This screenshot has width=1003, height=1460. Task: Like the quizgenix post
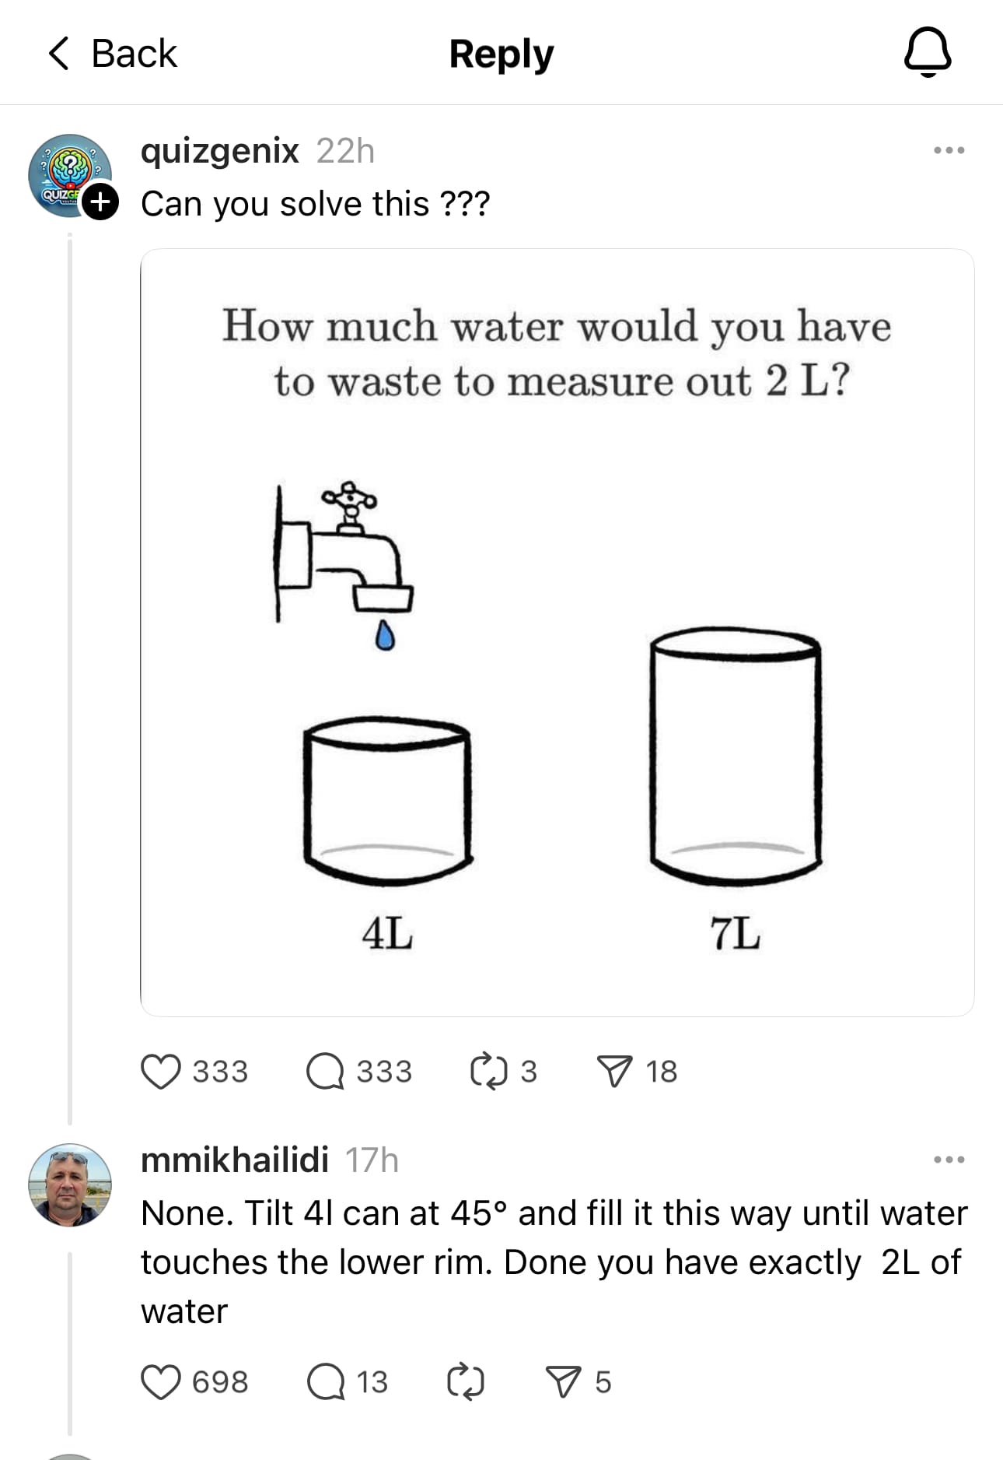[161, 1071]
